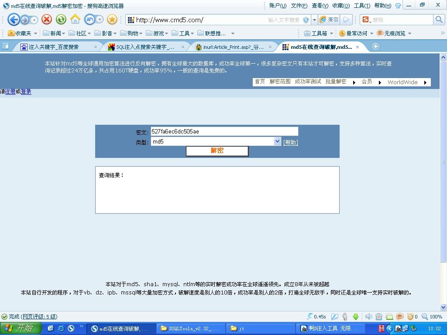Click the magnifier search button beside Sogou search
The height and width of the screenshot is (335, 447).
tap(438, 20)
